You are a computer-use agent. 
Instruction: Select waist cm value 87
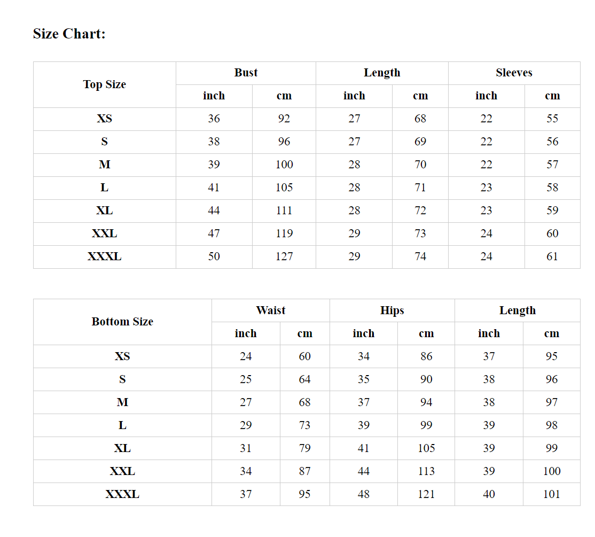pos(304,471)
